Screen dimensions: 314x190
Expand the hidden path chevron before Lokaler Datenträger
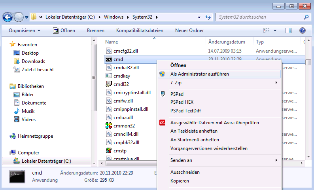point(41,17)
